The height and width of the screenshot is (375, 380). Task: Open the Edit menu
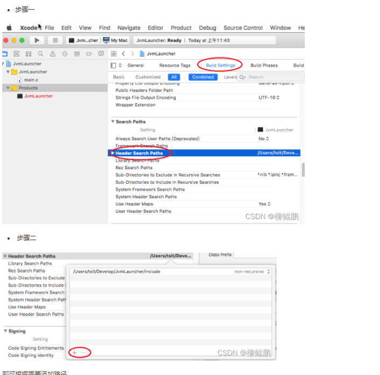67,28
